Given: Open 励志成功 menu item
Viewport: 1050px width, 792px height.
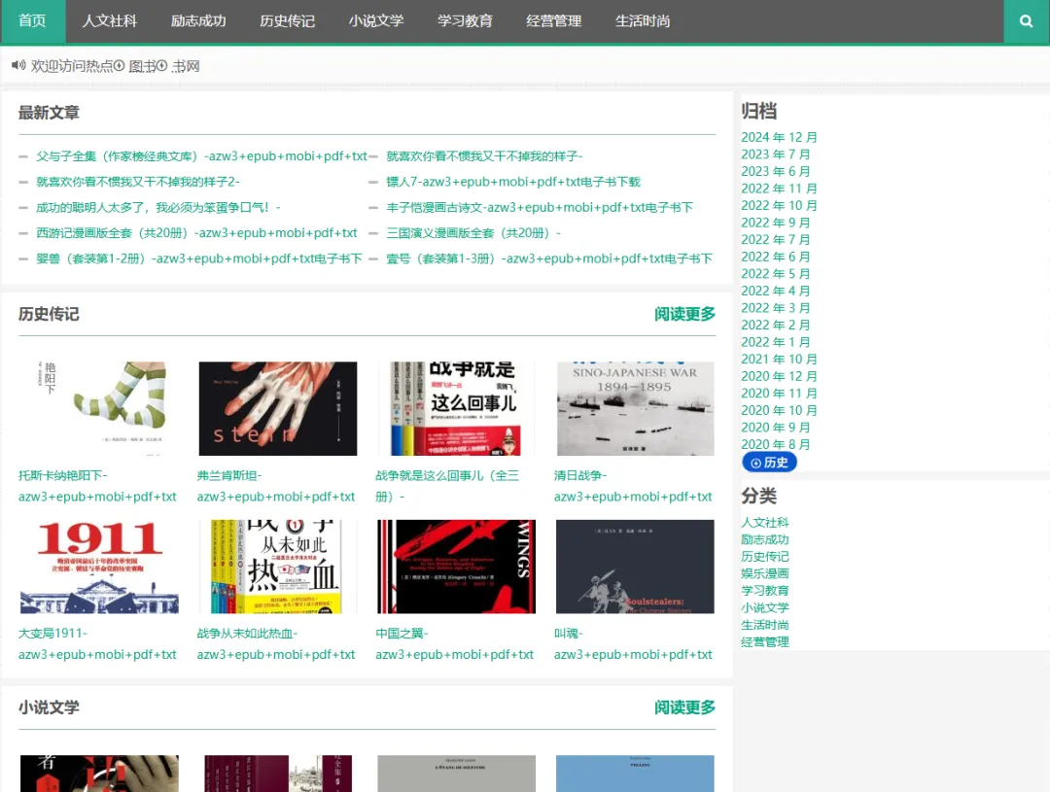Looking at the screenshot, I should tap(198, 21).
